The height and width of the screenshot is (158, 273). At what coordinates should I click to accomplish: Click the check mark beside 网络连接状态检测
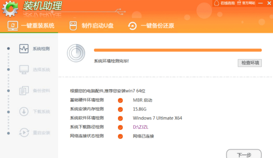point(120,136)
